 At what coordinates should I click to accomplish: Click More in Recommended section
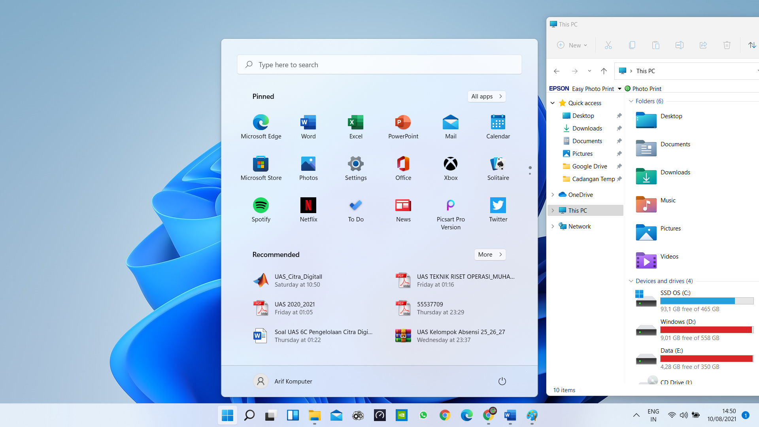(x=490, y=255)
